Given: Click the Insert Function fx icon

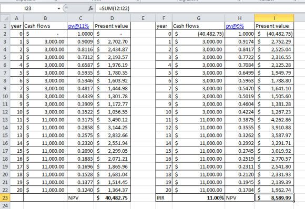Looking at the screenshot, I should (91, 8).
